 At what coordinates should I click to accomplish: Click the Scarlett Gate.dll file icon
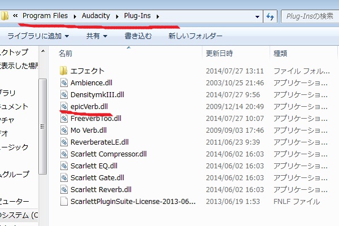click(x=64, y=178)
